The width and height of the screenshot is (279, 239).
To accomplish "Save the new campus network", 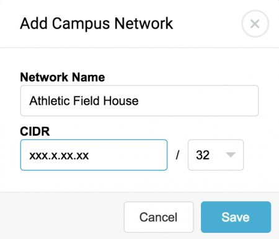I will (236, 217).
